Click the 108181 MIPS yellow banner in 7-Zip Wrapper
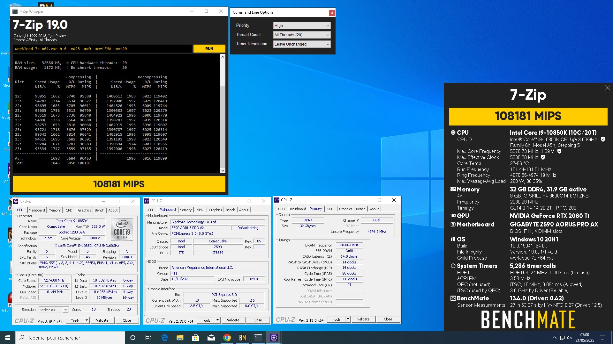 coord(119,184)
